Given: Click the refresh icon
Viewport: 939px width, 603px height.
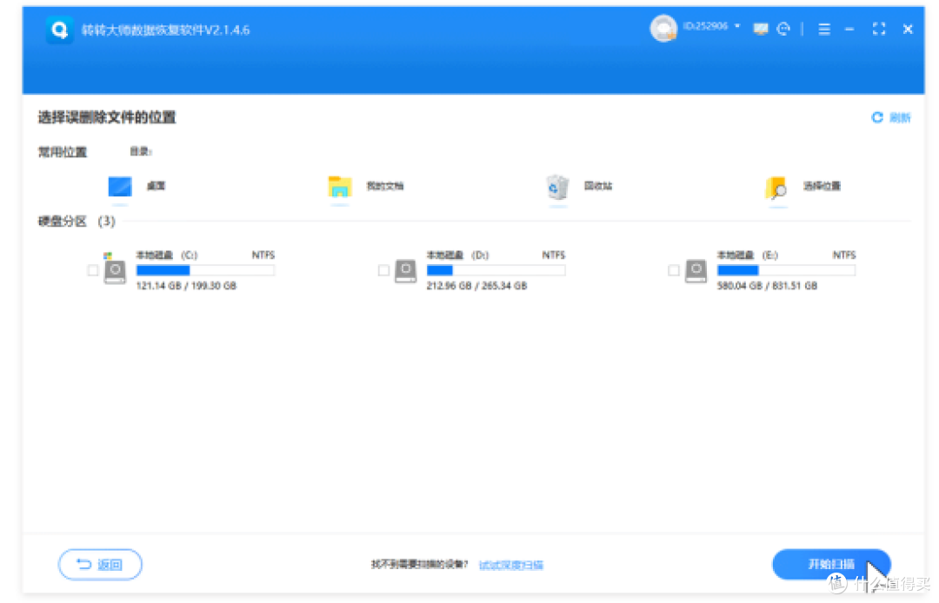Looking at the screenshot, I should point(877,117).
